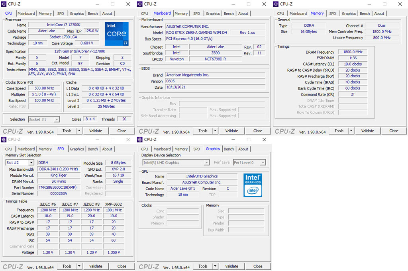Viewport: 408px width, 271px height.
Task: Click the CPU-Z app icon in the Mainboard window title bar
Action: [140, 4]
